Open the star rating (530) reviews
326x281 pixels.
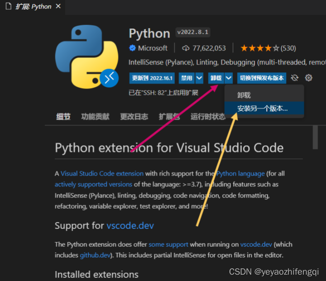coord(268,48)
